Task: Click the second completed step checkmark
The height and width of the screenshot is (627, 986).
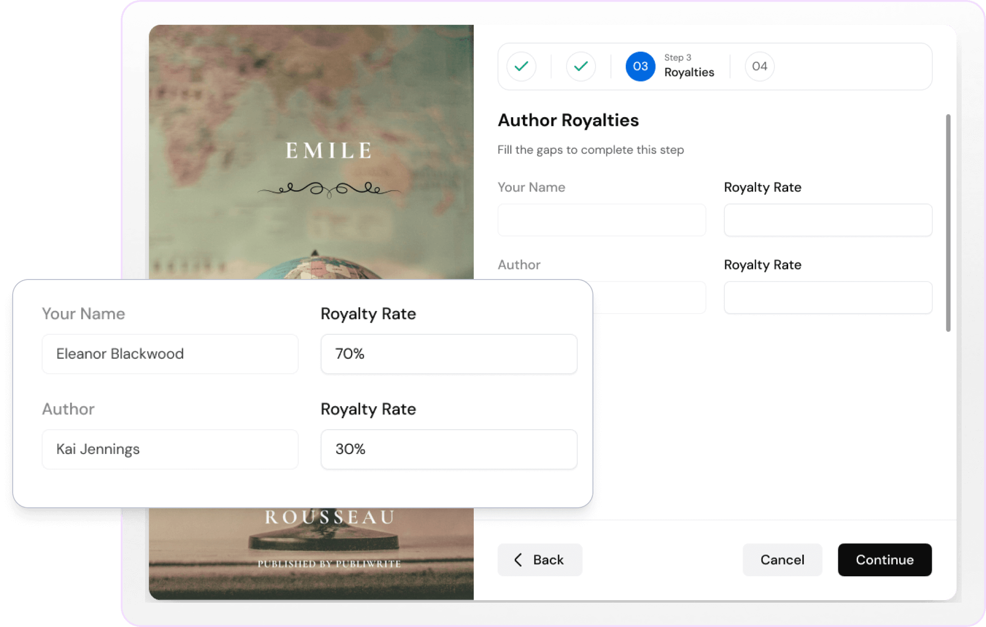Action: tap(581, 66)
